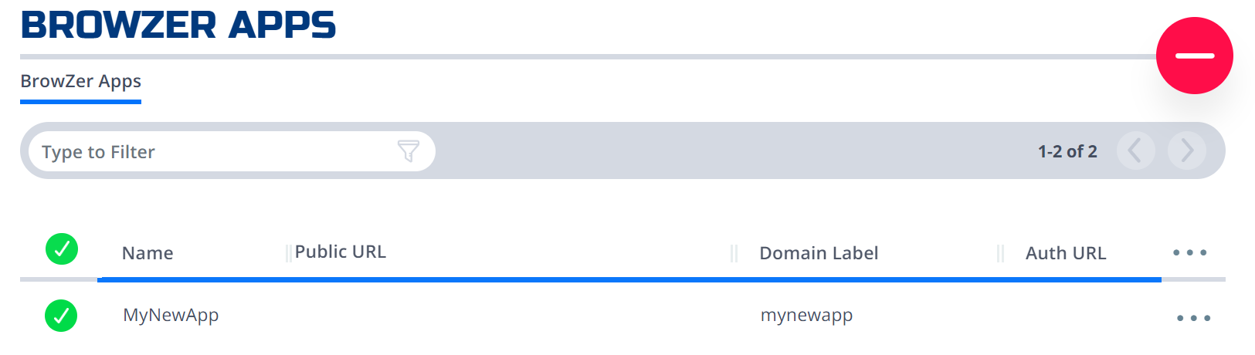Toggle MyNewApp row selection checkmark

[61, 315]
